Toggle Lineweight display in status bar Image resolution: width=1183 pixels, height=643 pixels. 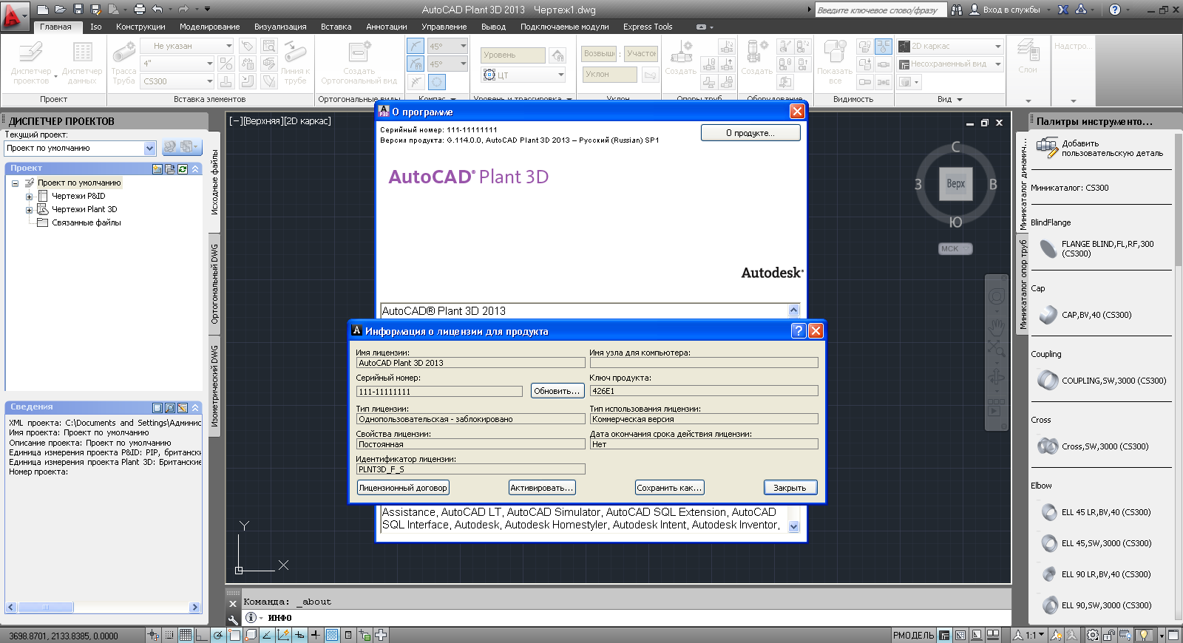316,635
